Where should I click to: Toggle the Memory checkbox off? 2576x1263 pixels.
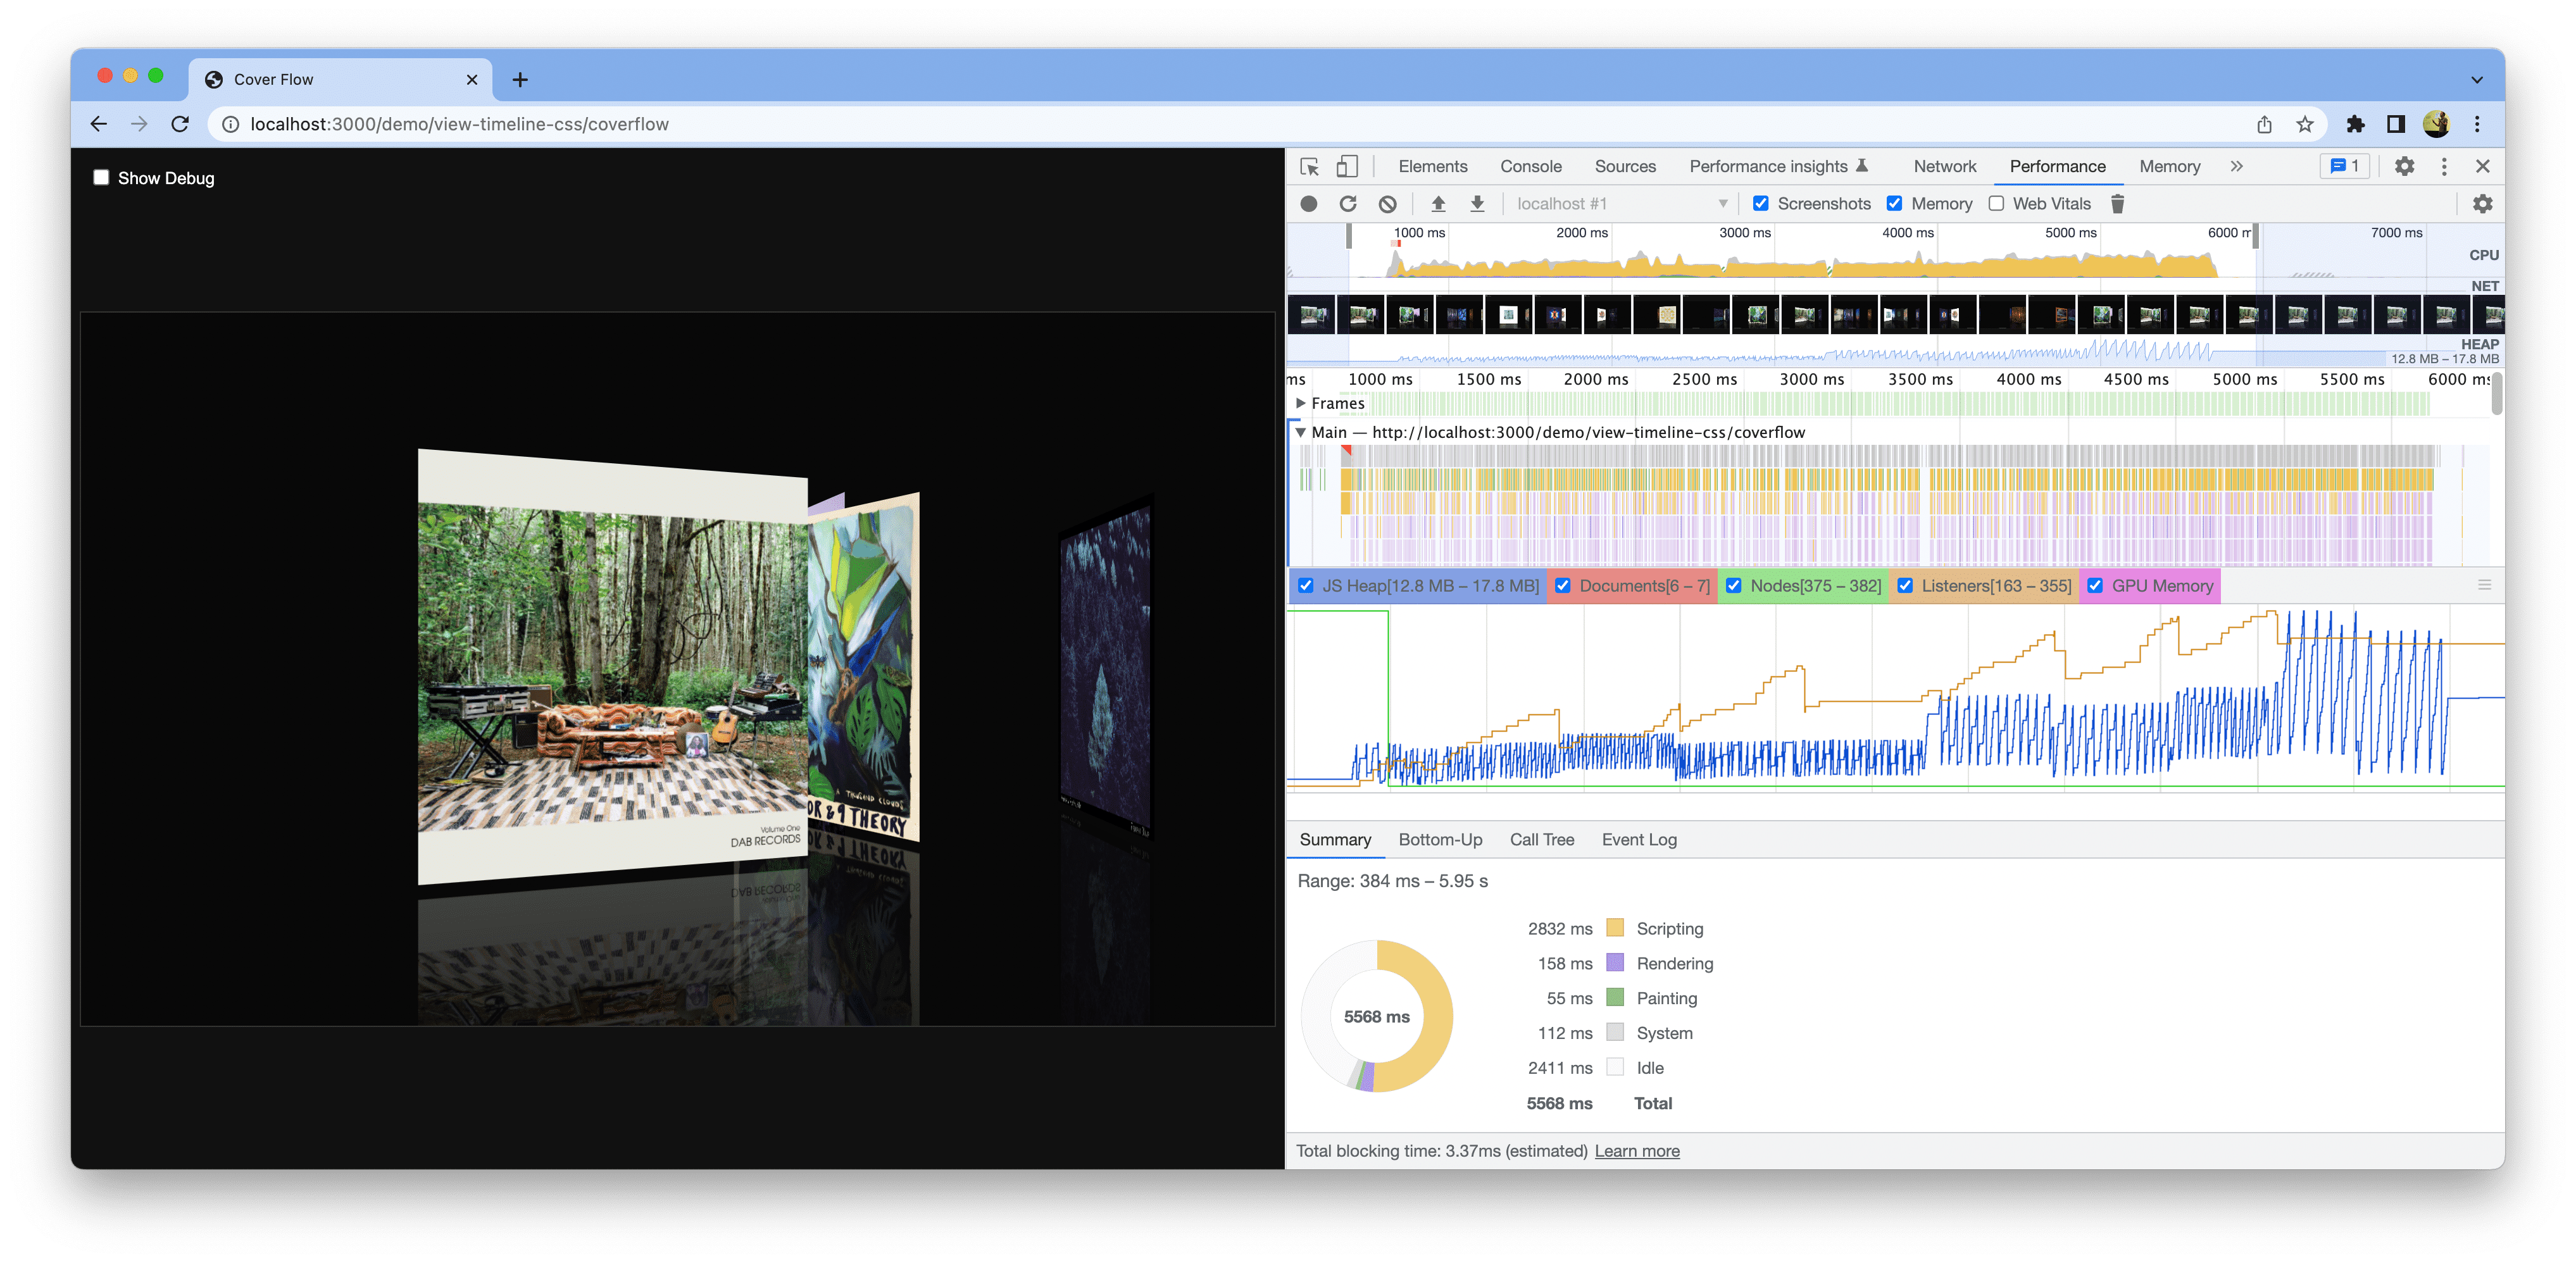[x=1898, y=204]
